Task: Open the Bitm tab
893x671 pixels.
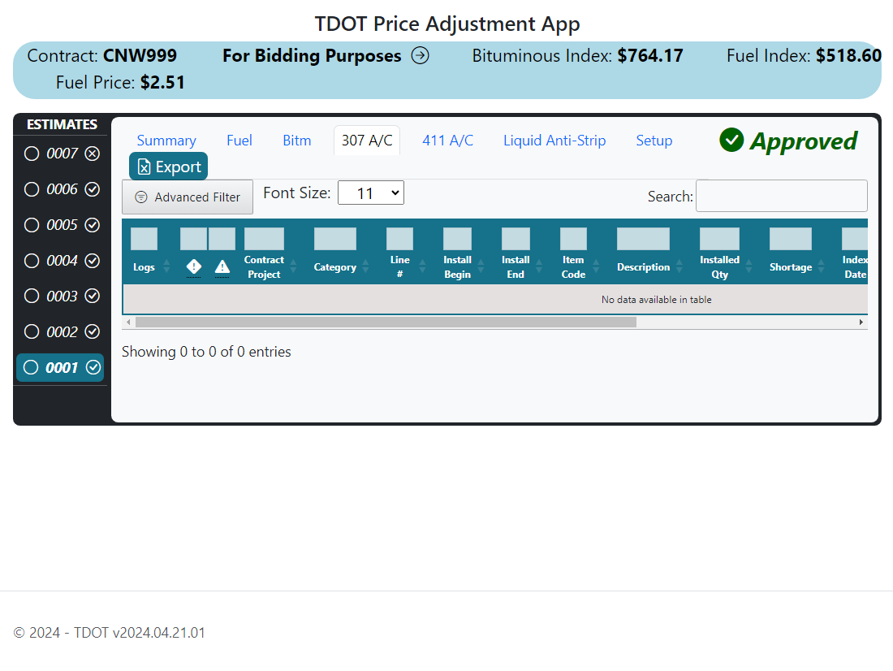Action: [x=296, y=141]
